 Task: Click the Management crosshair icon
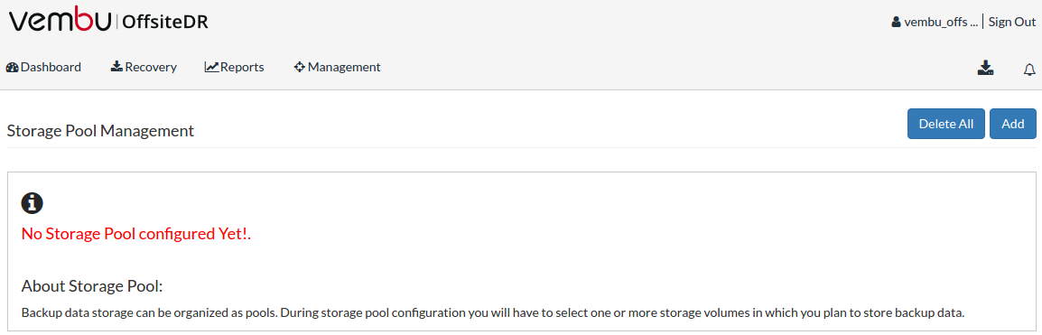pos(299,67)
